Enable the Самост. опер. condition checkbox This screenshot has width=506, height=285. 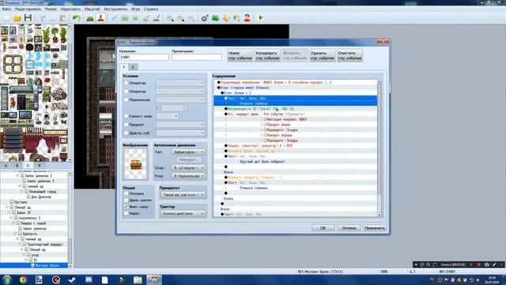126,116
